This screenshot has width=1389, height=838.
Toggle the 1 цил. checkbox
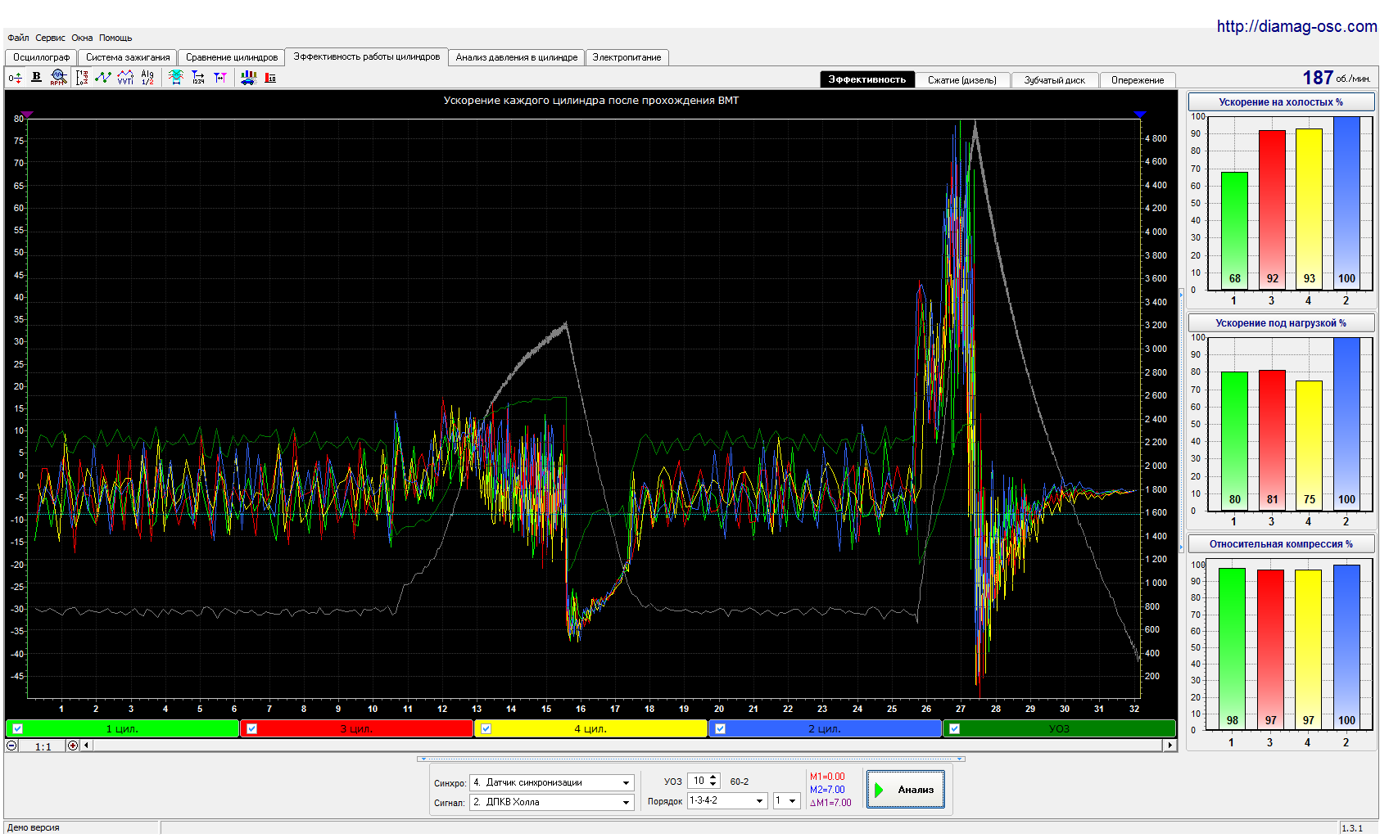tap(17, 728)
